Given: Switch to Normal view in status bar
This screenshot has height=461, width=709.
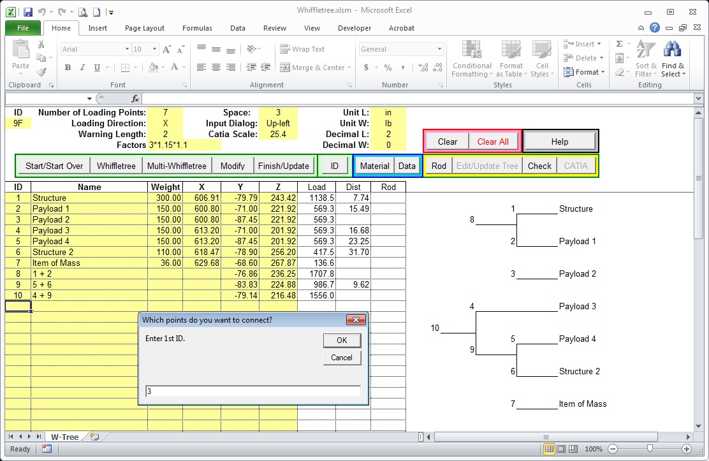Looking at the screenshot, I should click(549, 449).
